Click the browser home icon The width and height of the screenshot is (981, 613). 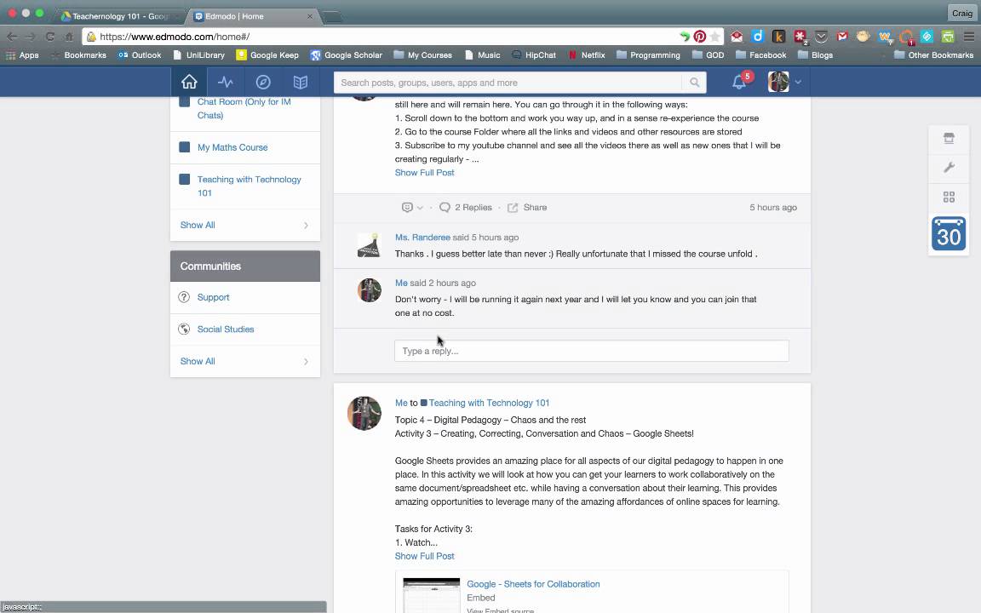click(70, 37)
